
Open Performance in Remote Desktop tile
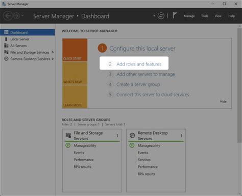148,167
